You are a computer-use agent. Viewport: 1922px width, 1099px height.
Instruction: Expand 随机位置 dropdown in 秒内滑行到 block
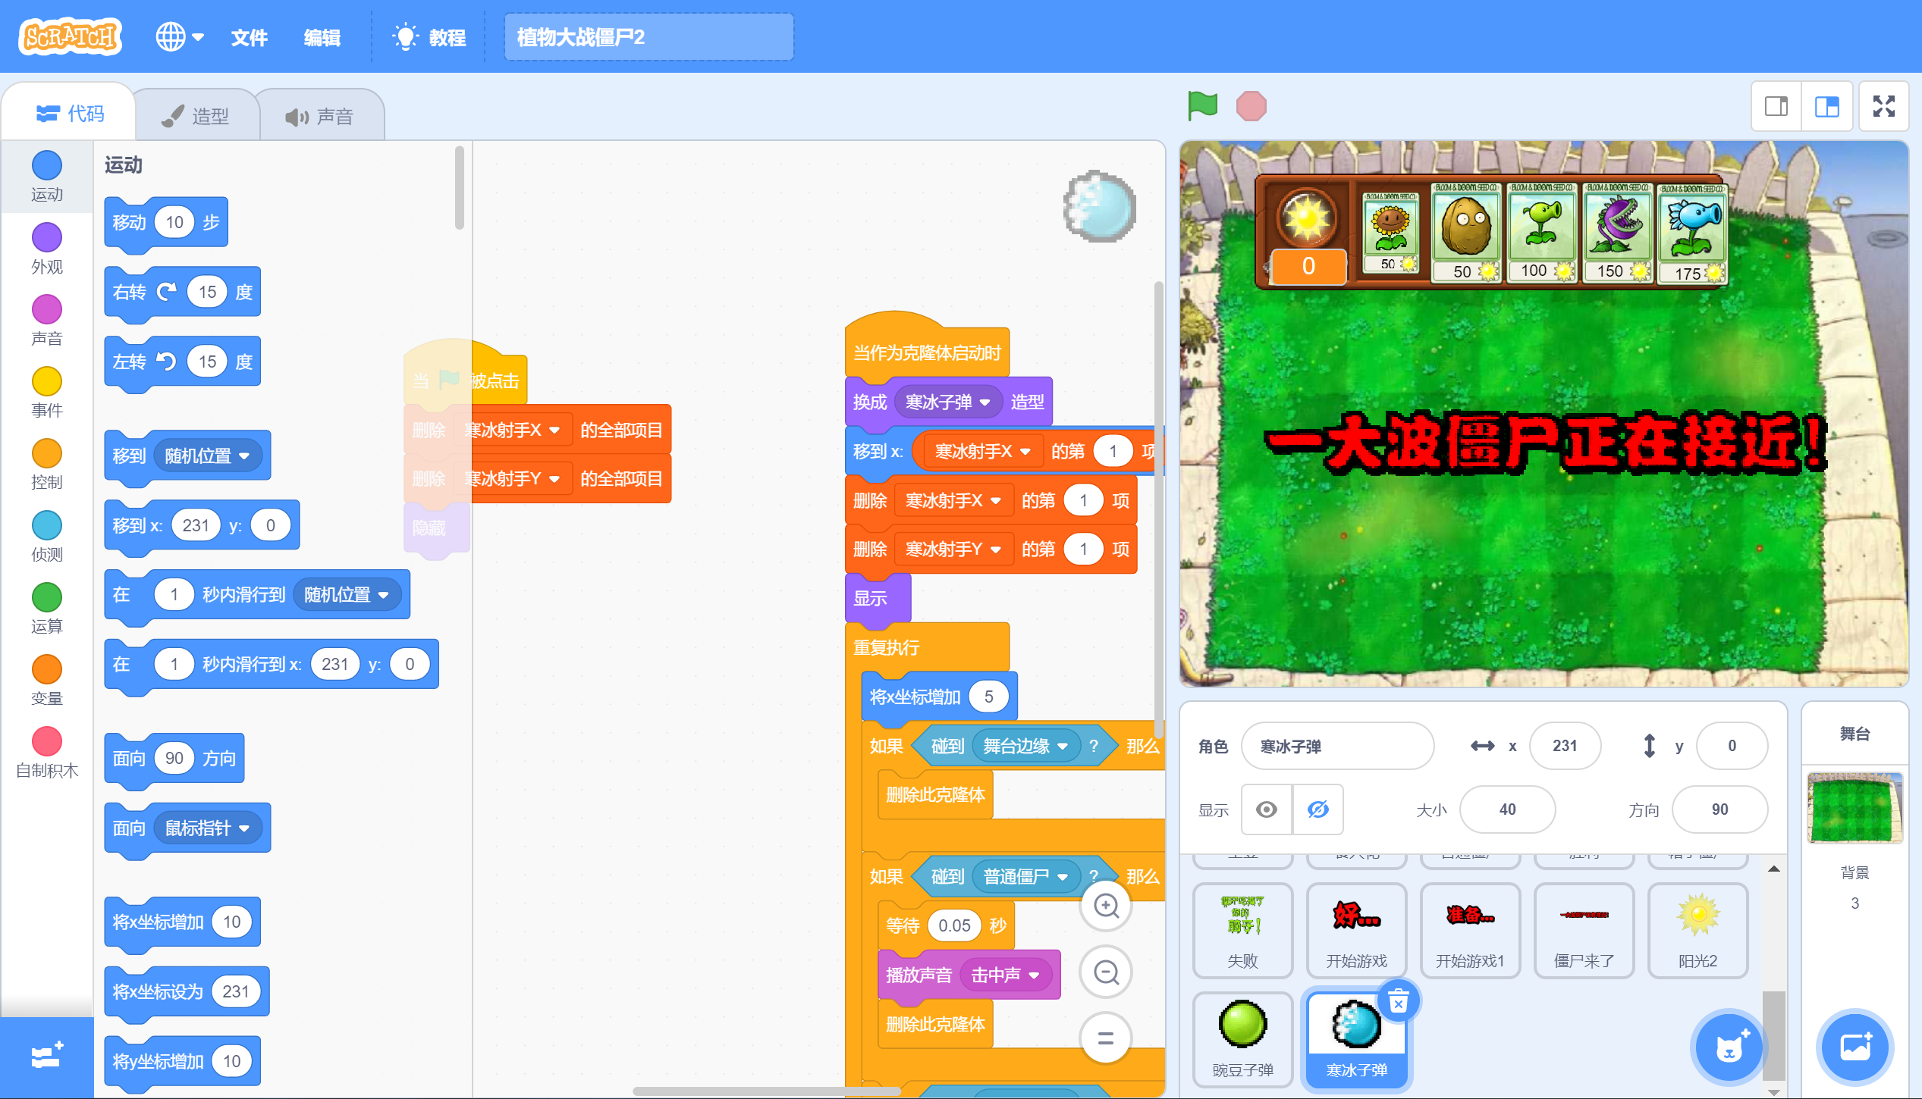click(x=347, y=595)
